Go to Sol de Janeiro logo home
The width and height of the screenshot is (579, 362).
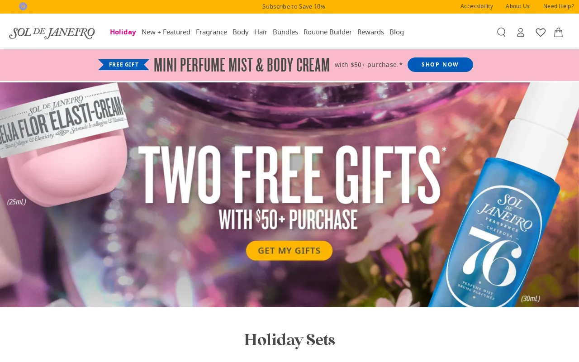pyautogui.click(x=52, y=33)
